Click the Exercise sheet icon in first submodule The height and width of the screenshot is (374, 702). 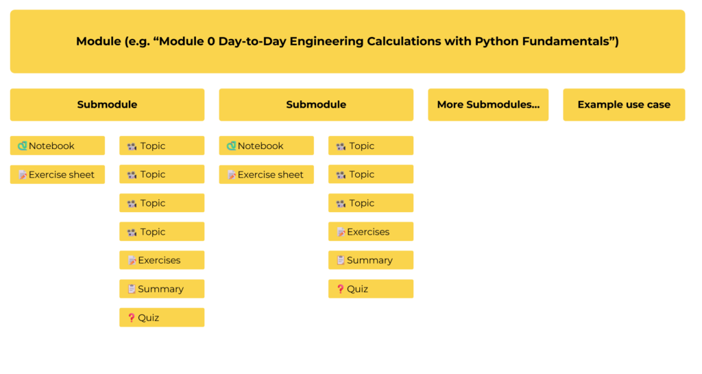pyautogui.click(x=23, y=174)
